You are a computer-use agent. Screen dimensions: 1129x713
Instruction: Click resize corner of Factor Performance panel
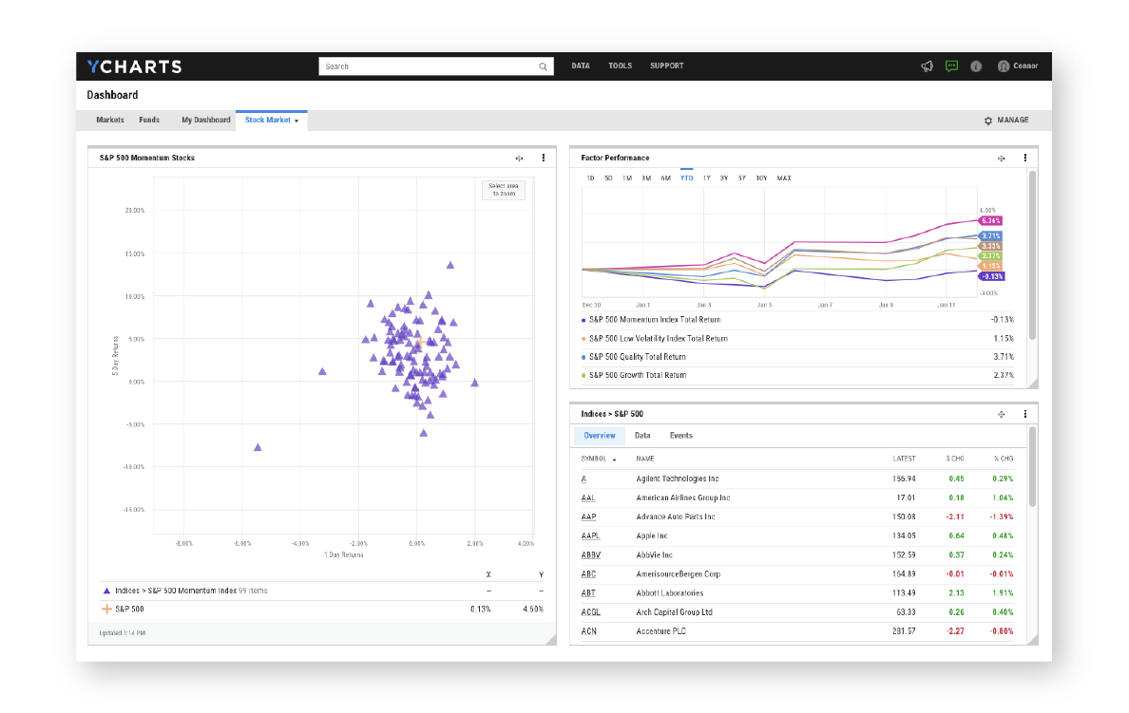1032,384
